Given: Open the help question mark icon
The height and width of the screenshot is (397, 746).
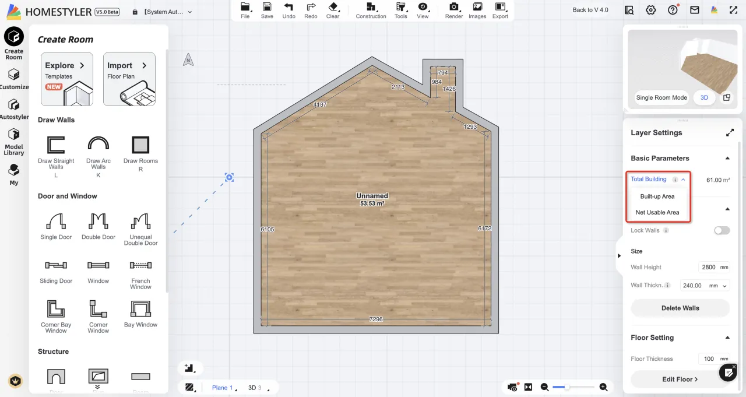Looking at the screenshot, I should (673, 10).
